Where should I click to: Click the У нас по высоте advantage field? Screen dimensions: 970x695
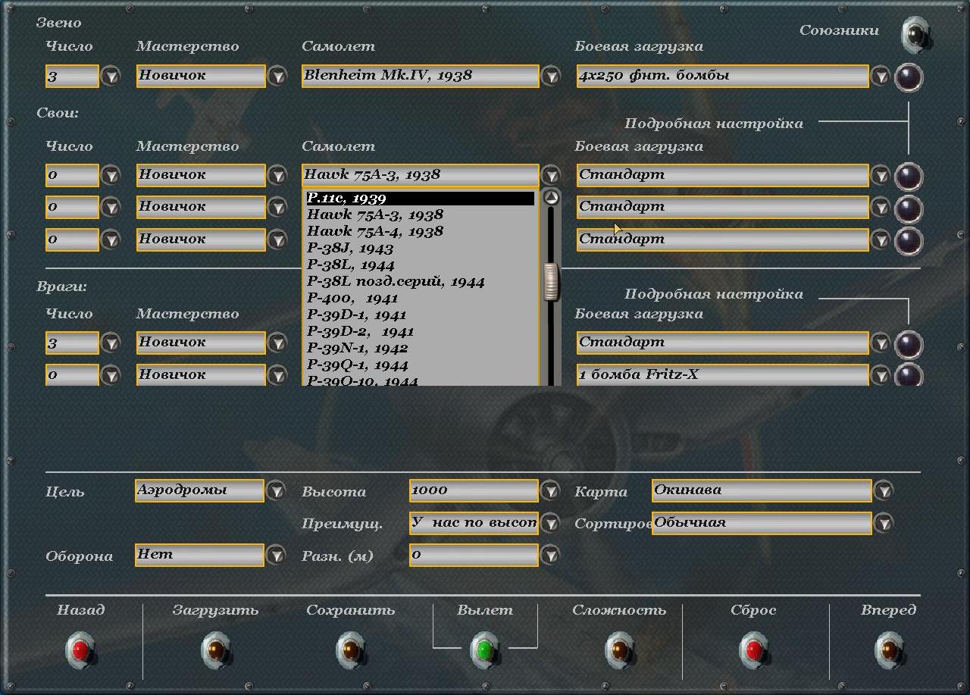pyautogui.click(x=474, y=523)
